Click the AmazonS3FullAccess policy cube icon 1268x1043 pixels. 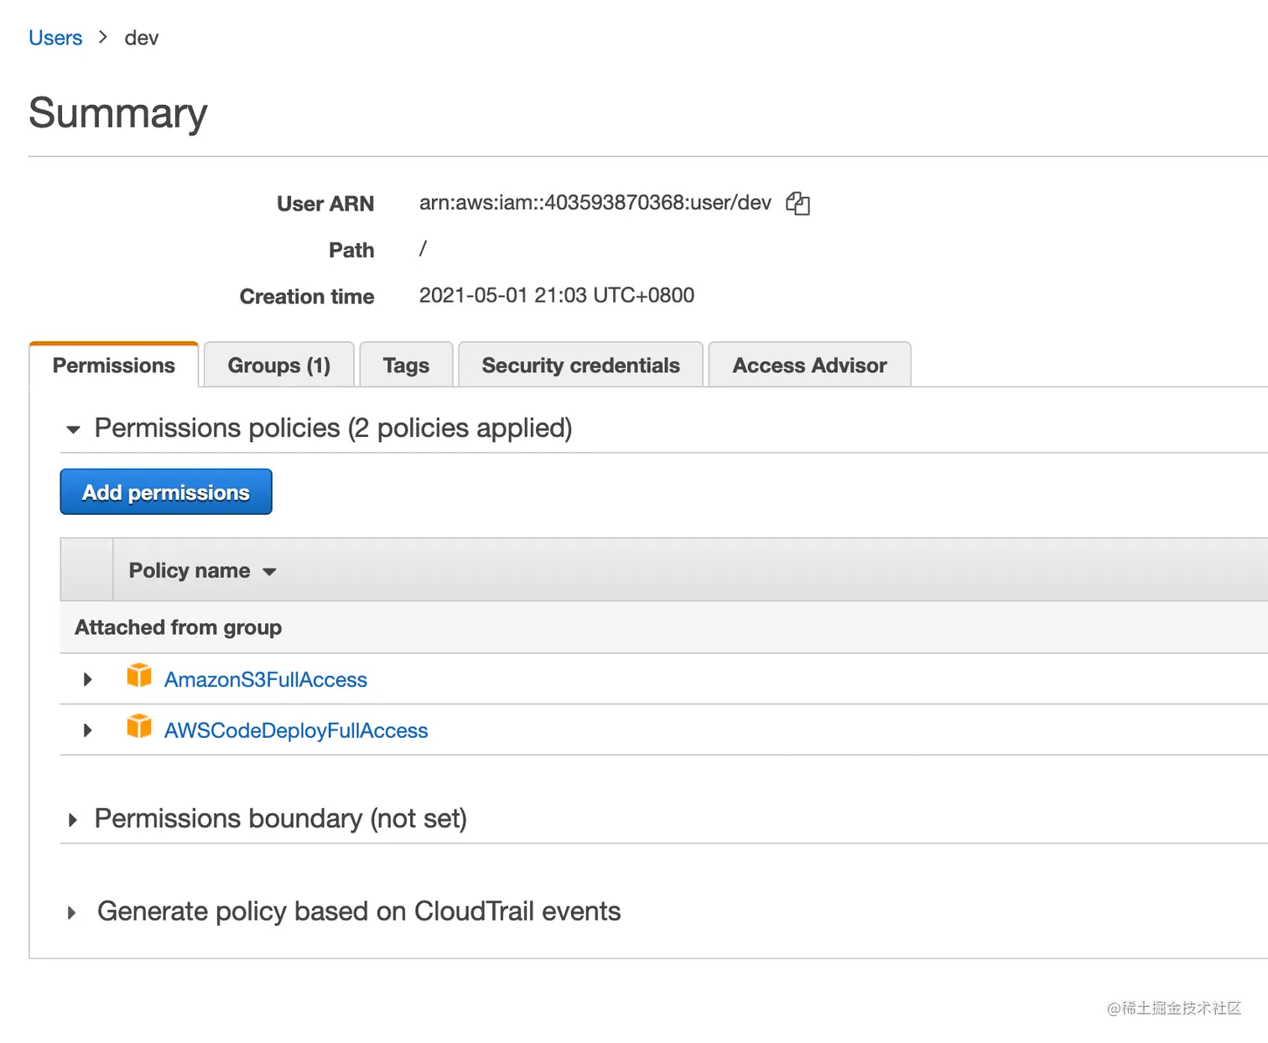(x=139, y=676)
